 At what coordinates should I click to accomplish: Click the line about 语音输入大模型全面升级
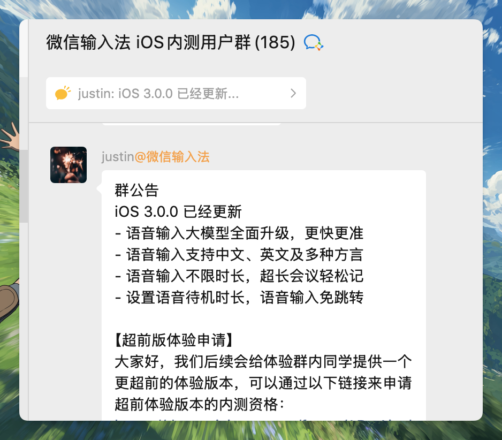(239, 233)
